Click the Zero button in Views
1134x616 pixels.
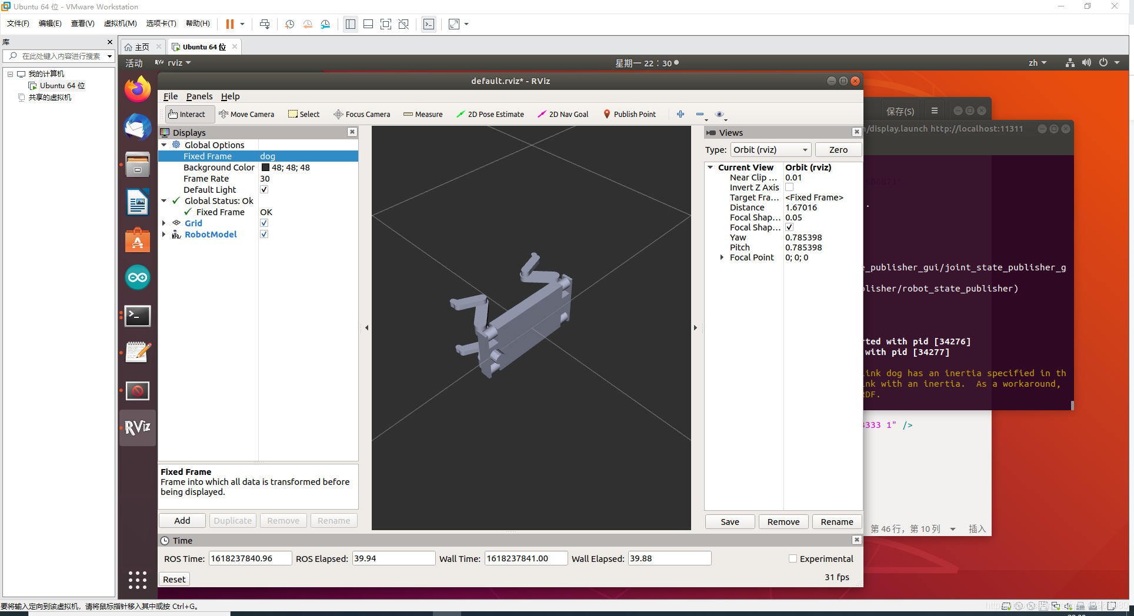(838, 150)
